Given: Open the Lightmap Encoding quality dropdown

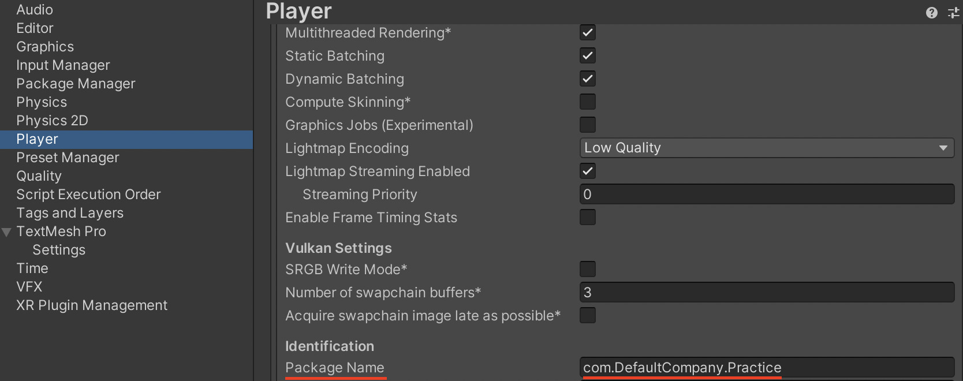Looking at the screenshot, I should click(766, 148).
